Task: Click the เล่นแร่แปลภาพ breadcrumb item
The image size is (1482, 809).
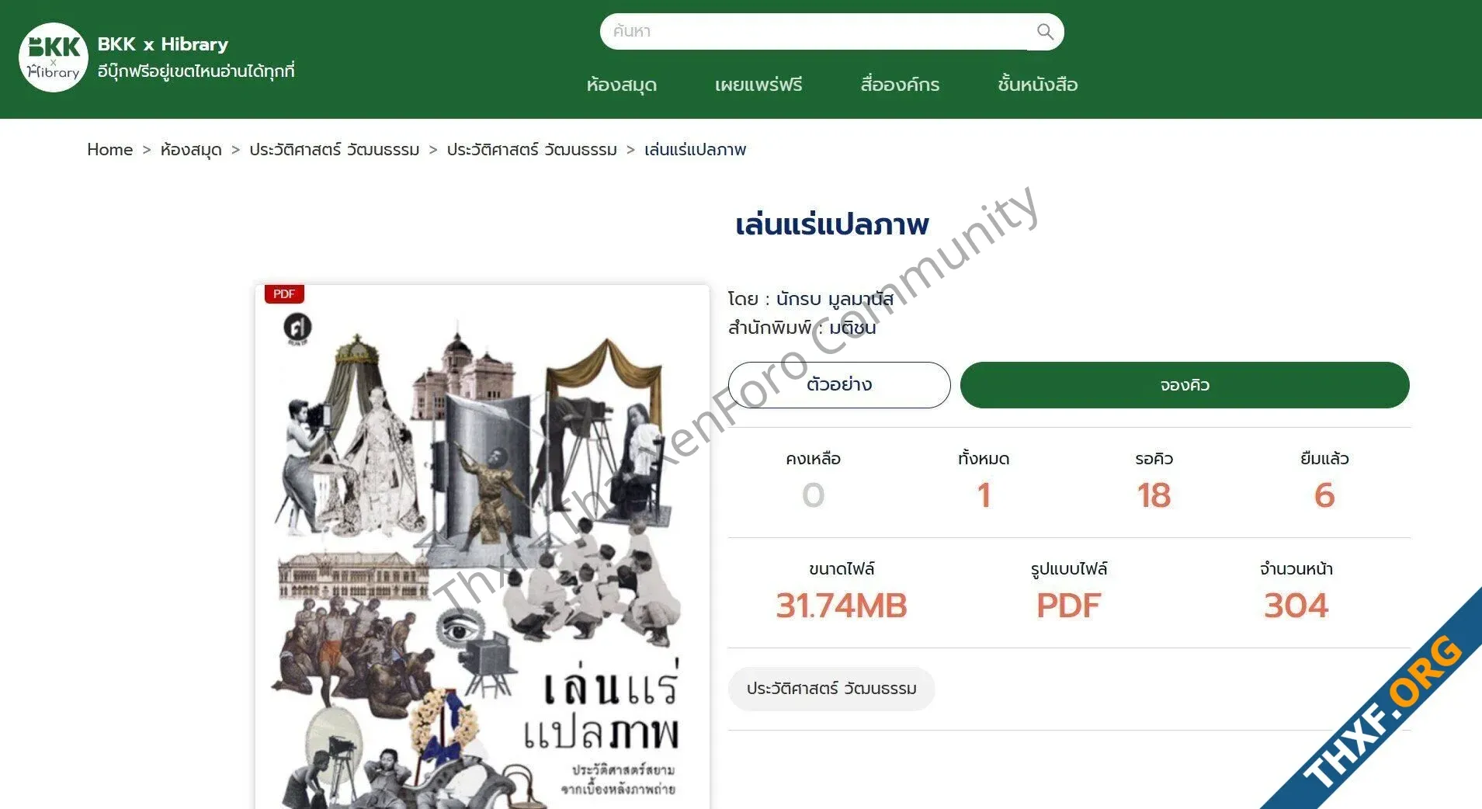Action: coord(696,150)
